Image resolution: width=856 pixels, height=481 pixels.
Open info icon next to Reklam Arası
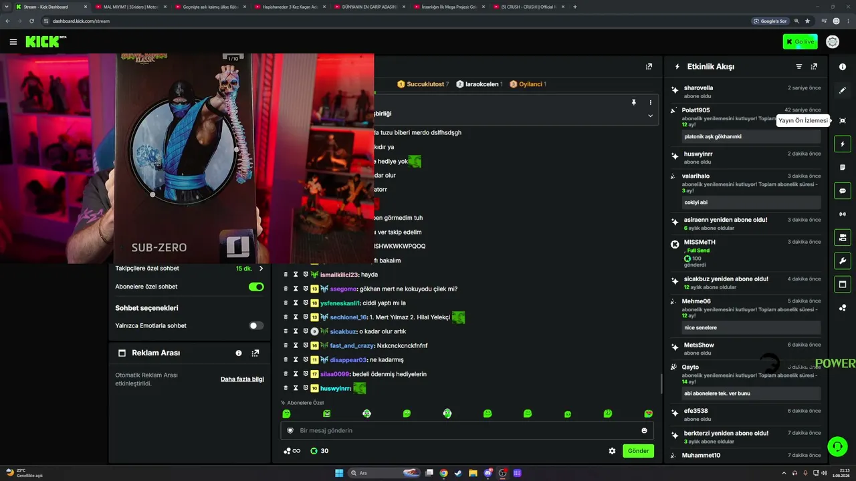(239, 353)
